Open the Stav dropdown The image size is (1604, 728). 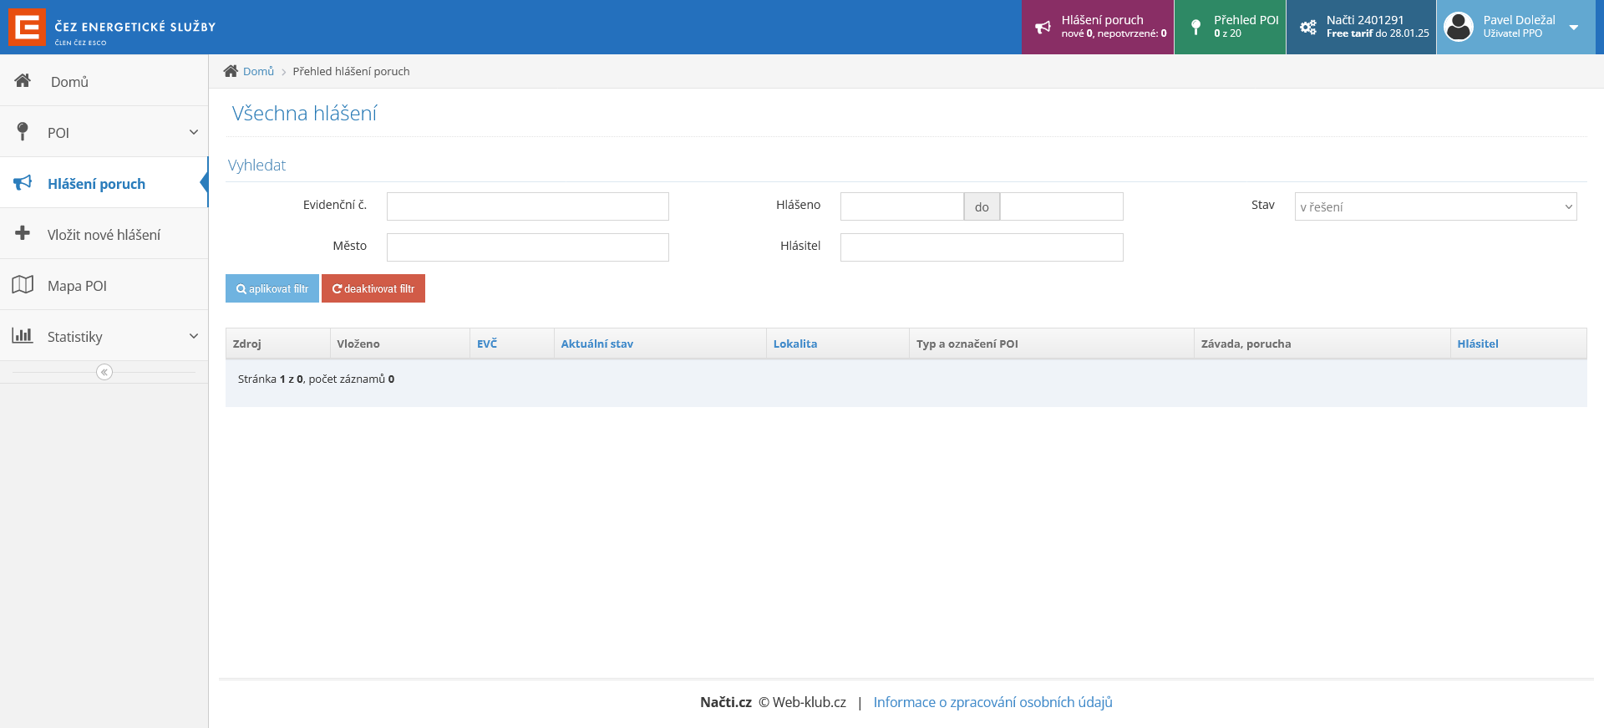[x=1434, y=206]
